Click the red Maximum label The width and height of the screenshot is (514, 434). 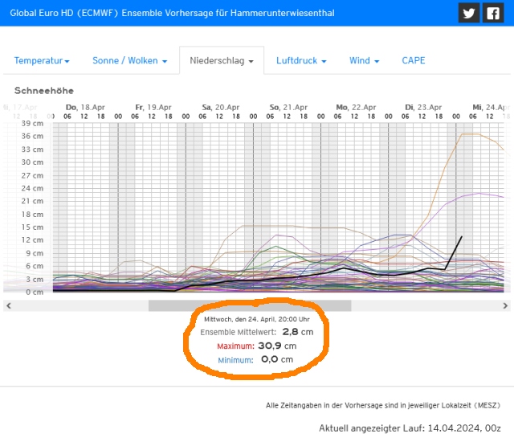point(235,346)
